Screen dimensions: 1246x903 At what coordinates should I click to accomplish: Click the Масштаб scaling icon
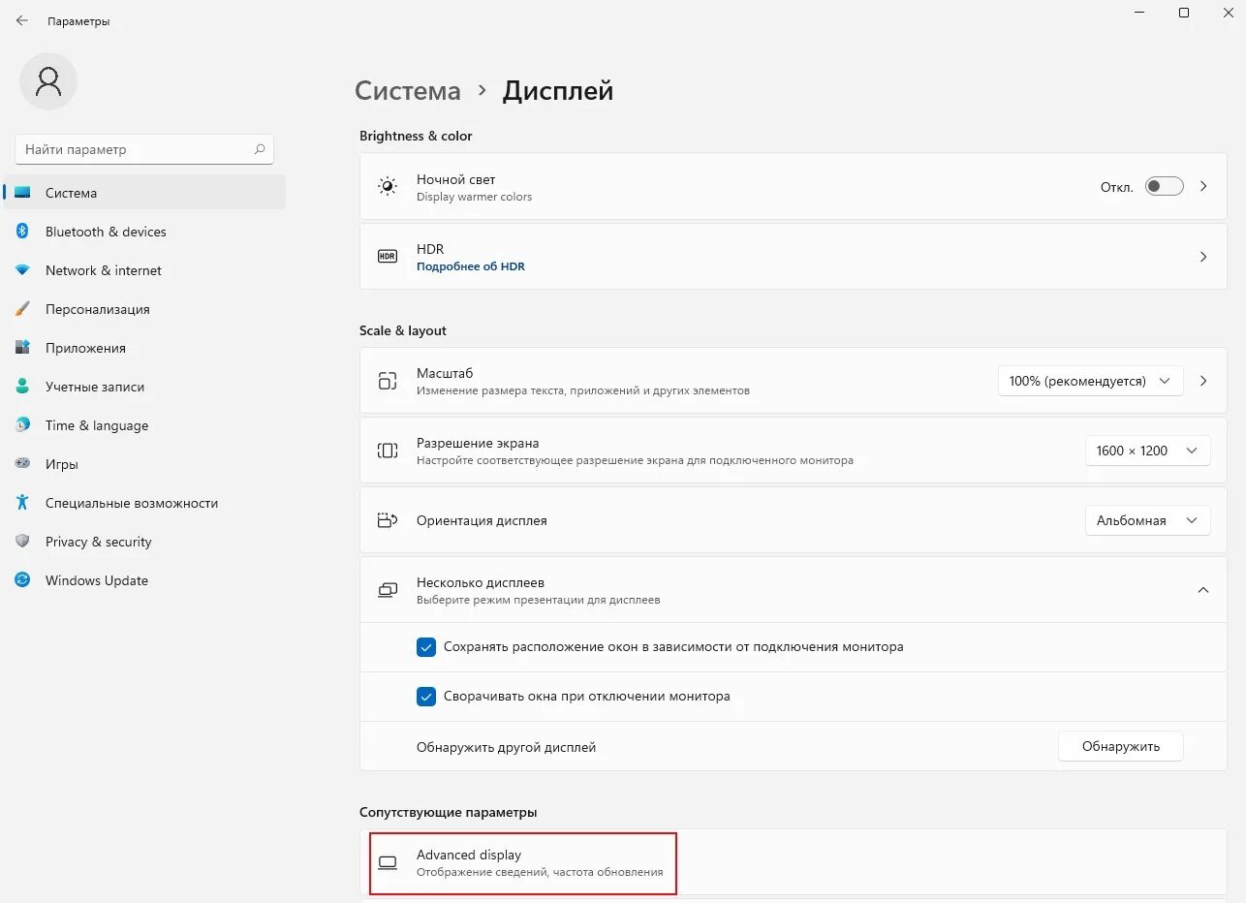pyautogui.click(x=387, y=380)
